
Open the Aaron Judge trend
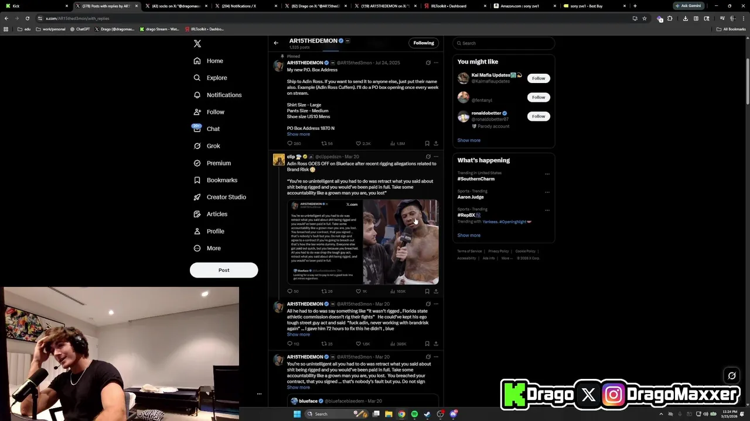click(471, 197)
